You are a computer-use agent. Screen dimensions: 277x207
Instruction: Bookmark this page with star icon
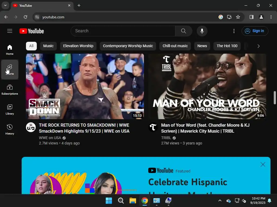click(238, 17)
